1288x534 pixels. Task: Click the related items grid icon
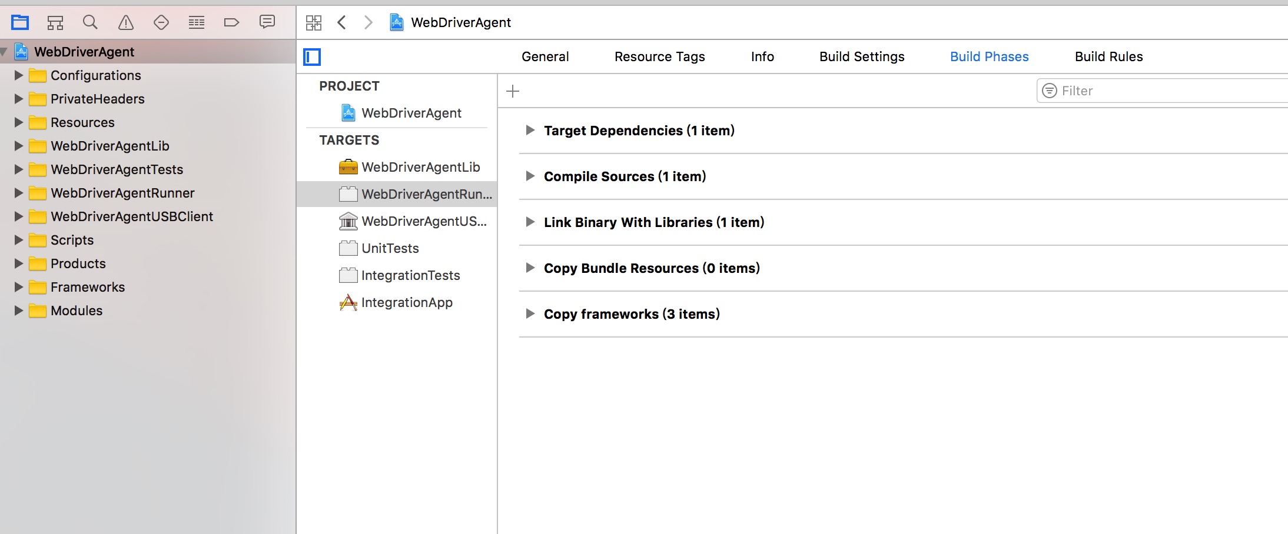click(314, 23)
